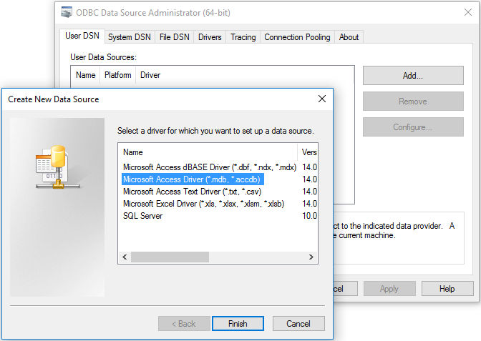Click the disabled Back button

click(x=184, y=324)
